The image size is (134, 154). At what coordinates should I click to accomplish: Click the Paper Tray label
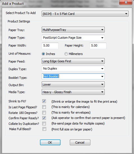coord(16,30)
